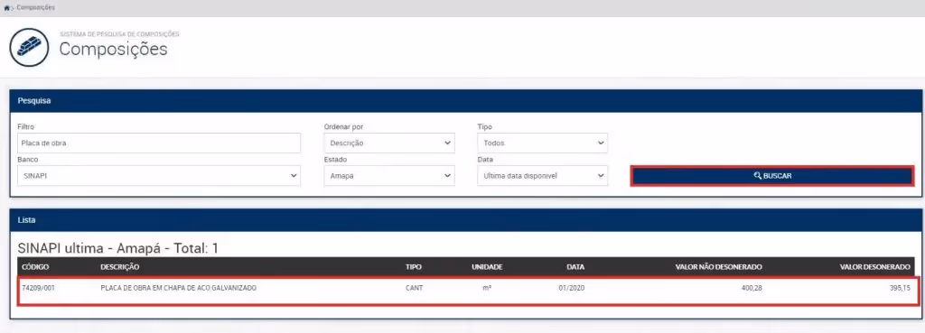Image resolution: width=925 pixels, height=333 pixels.
Task: Click the CÓDIGO column header
Action: 35,267
